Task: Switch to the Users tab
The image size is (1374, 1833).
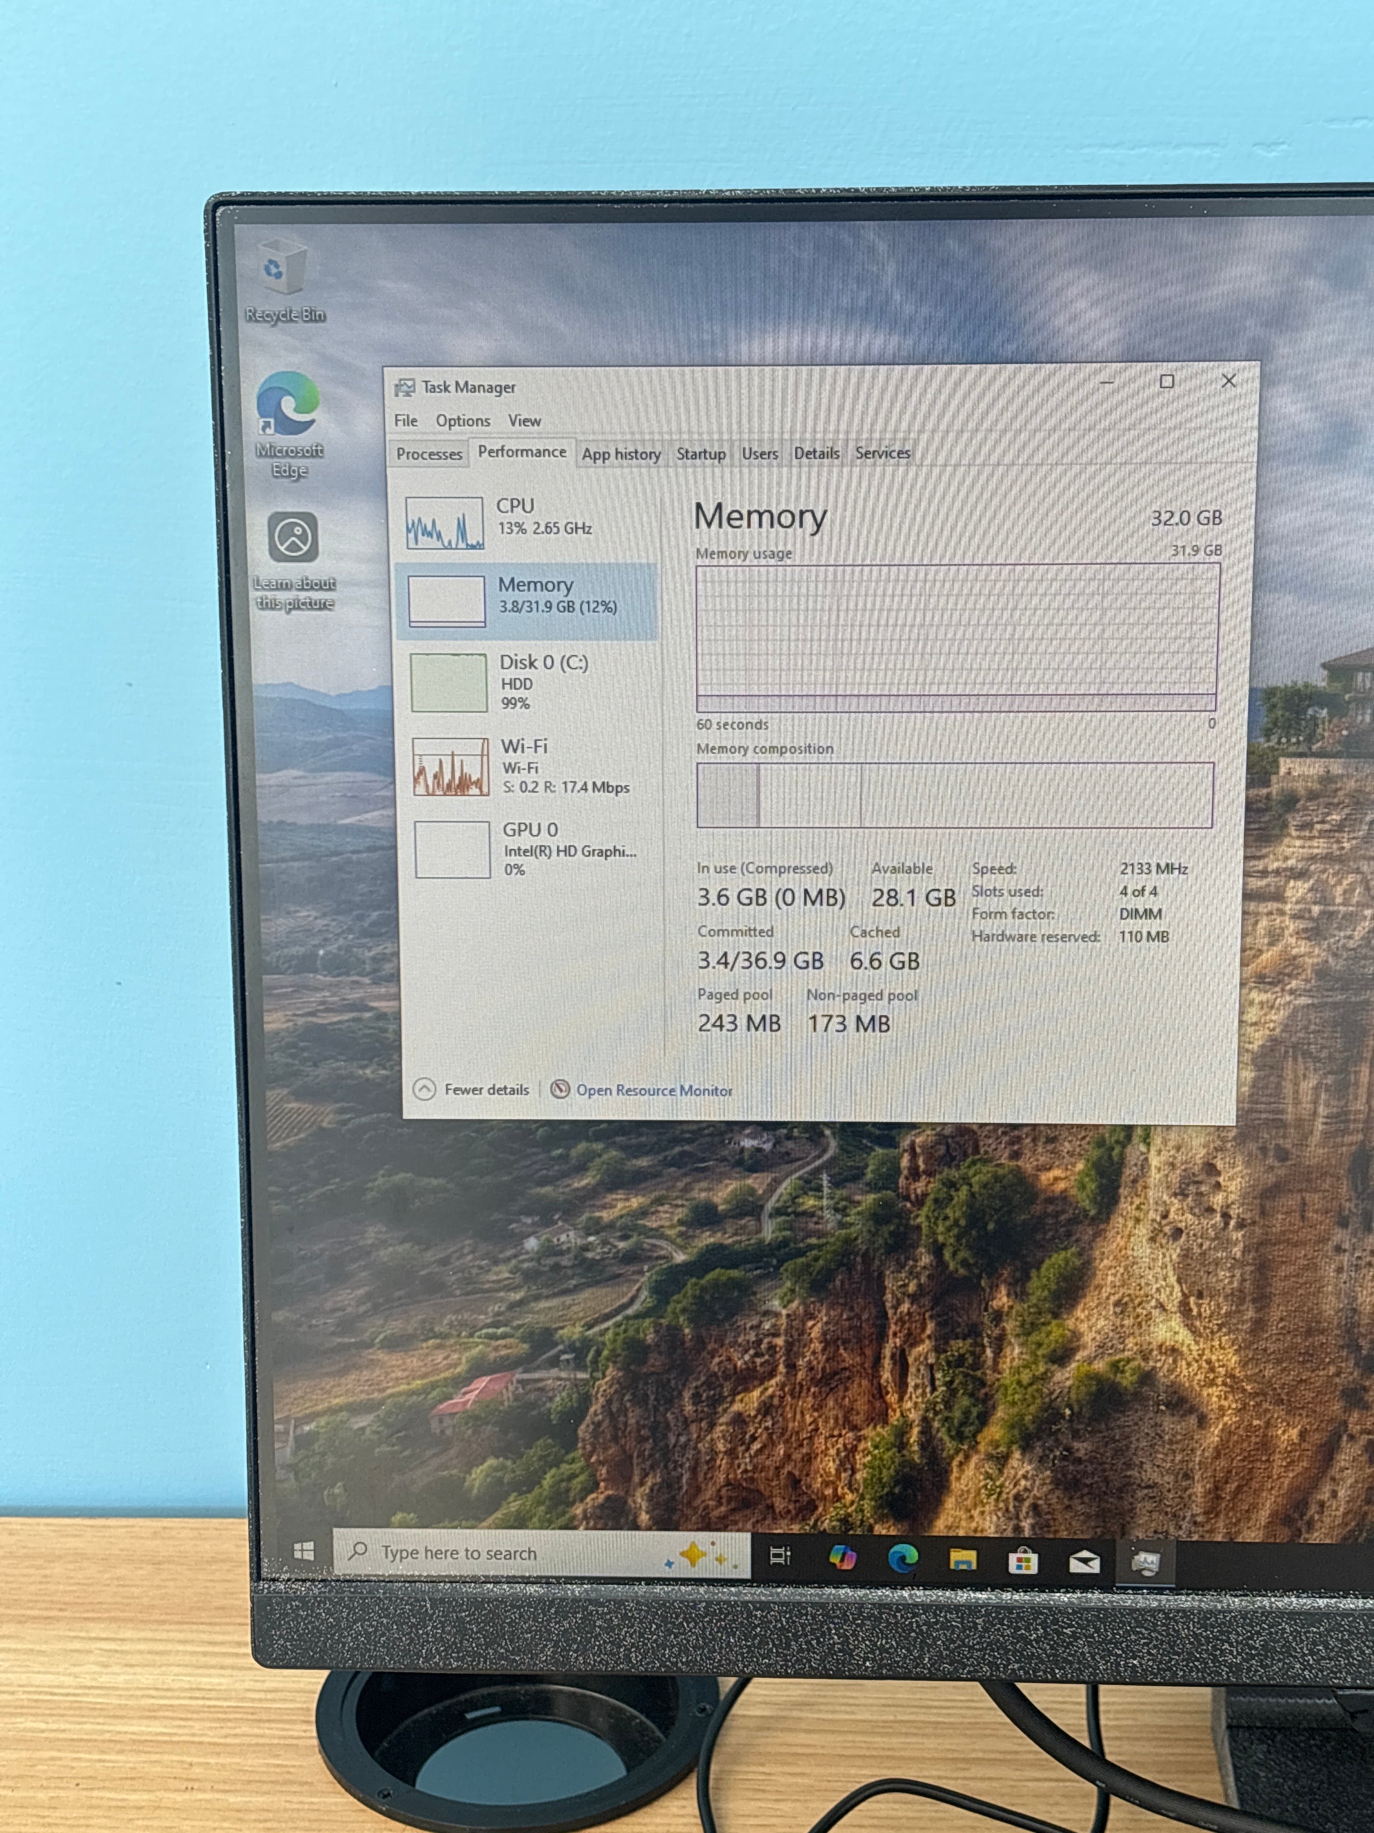Action: coord(759,454)
